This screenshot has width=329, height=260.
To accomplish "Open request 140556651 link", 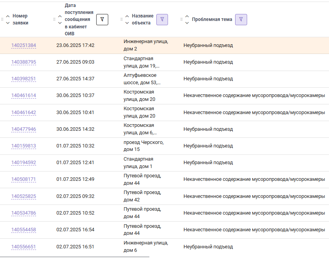I will click(x=24, y=247).
